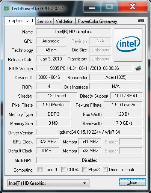Click the GPU field showing Arrandale
This screenshot has height=193, width=151.
point(51,41)
